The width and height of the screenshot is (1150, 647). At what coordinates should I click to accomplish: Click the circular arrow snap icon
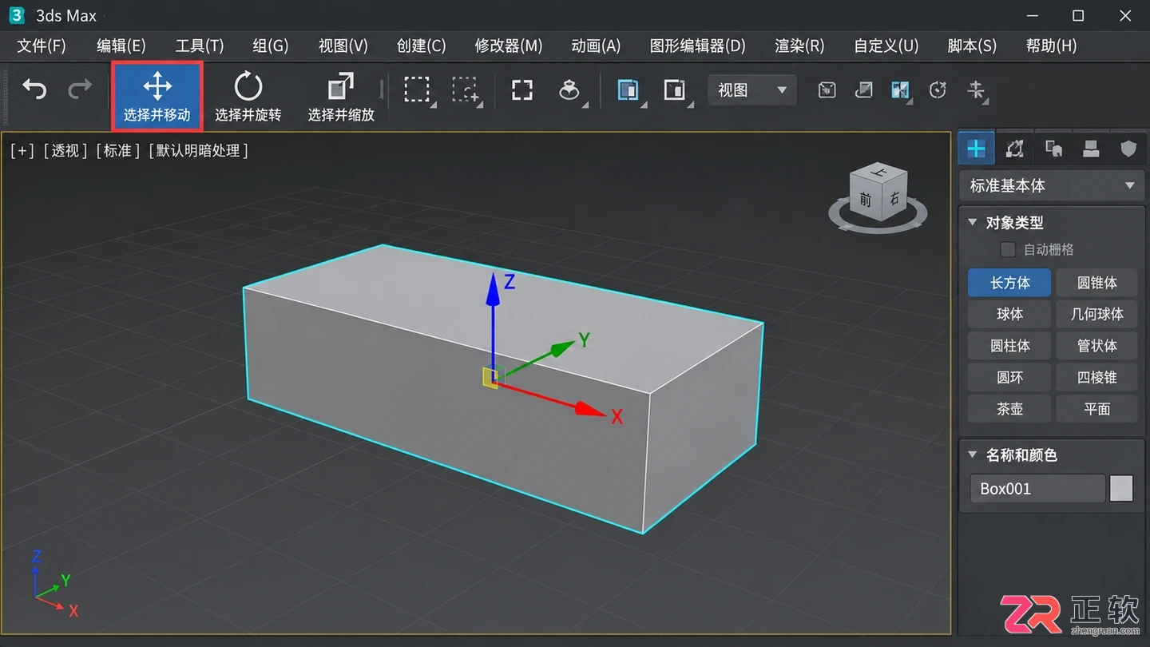click(938, 89)
